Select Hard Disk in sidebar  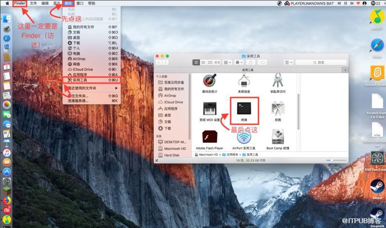169,155
